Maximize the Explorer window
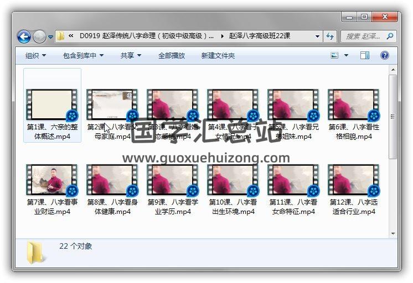This screenshot has width=413, height=283. (364, 17)
